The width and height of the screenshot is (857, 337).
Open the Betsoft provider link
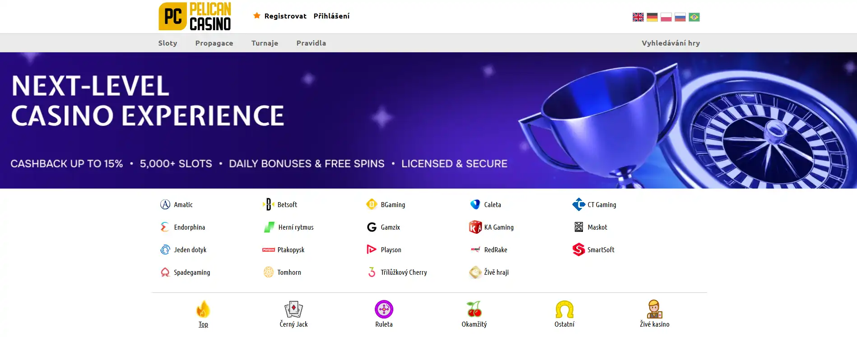click(287, 204)
